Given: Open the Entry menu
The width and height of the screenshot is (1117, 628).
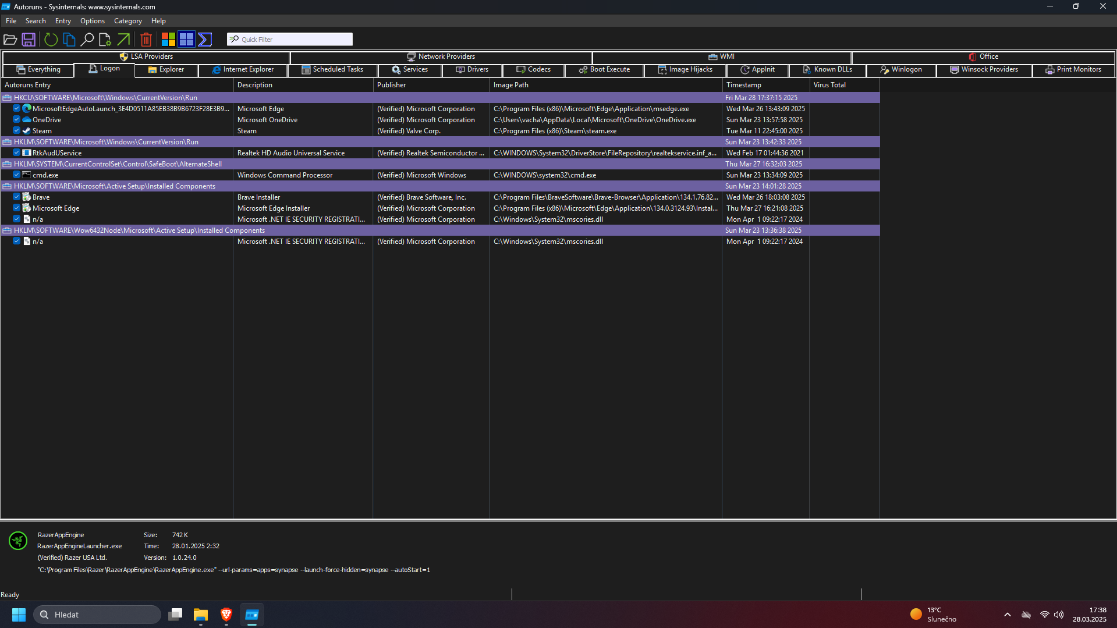Looking at the screenshot, I should point(63,21).
